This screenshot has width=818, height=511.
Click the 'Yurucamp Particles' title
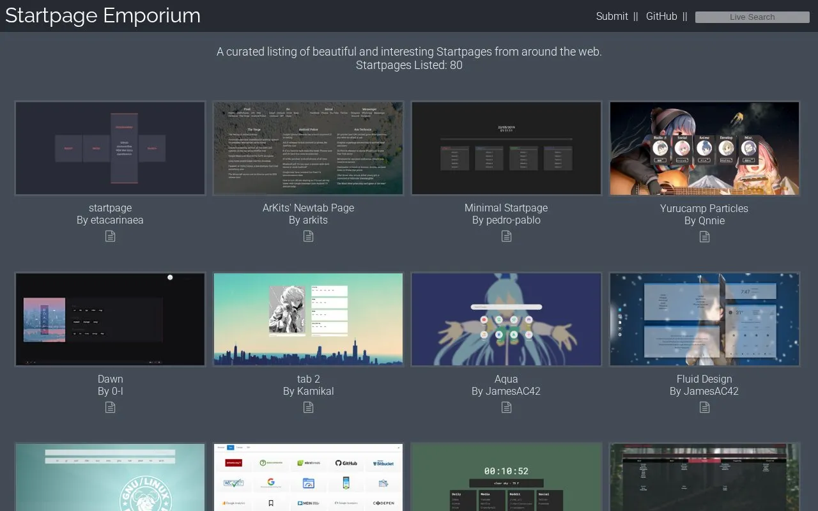tap(704, 208)
